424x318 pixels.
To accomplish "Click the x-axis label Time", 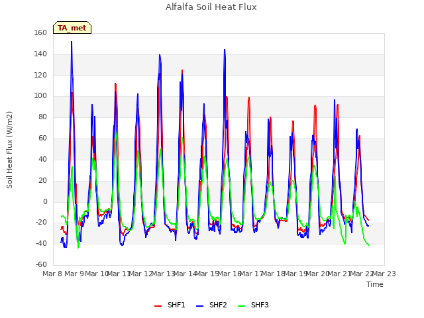I will (x=375, y=284).
